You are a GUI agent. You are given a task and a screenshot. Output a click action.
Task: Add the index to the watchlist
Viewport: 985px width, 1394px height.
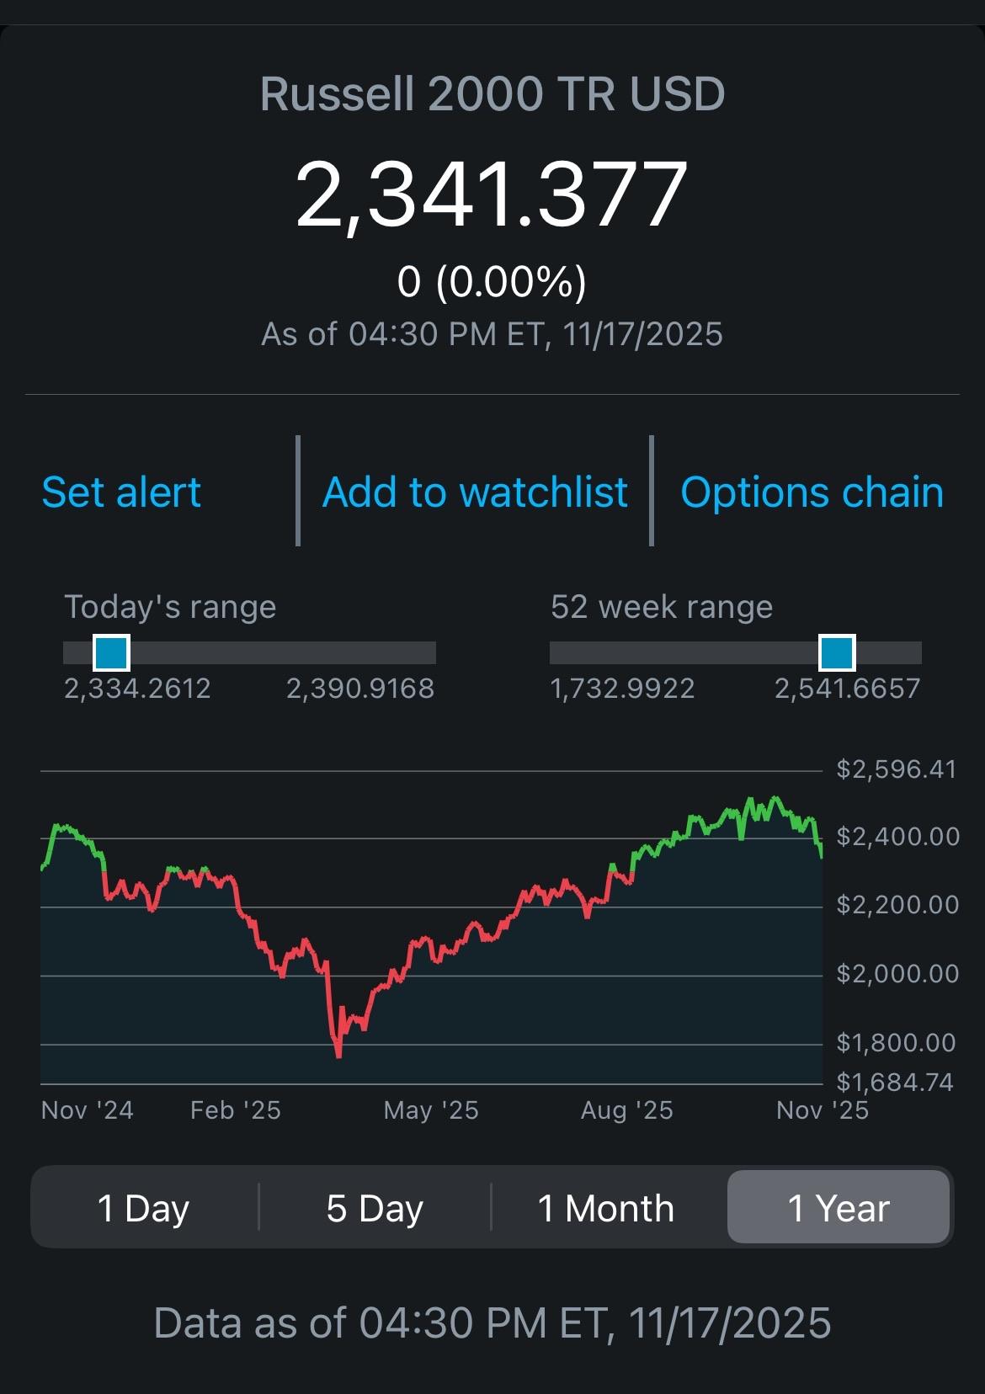point(475,492)
